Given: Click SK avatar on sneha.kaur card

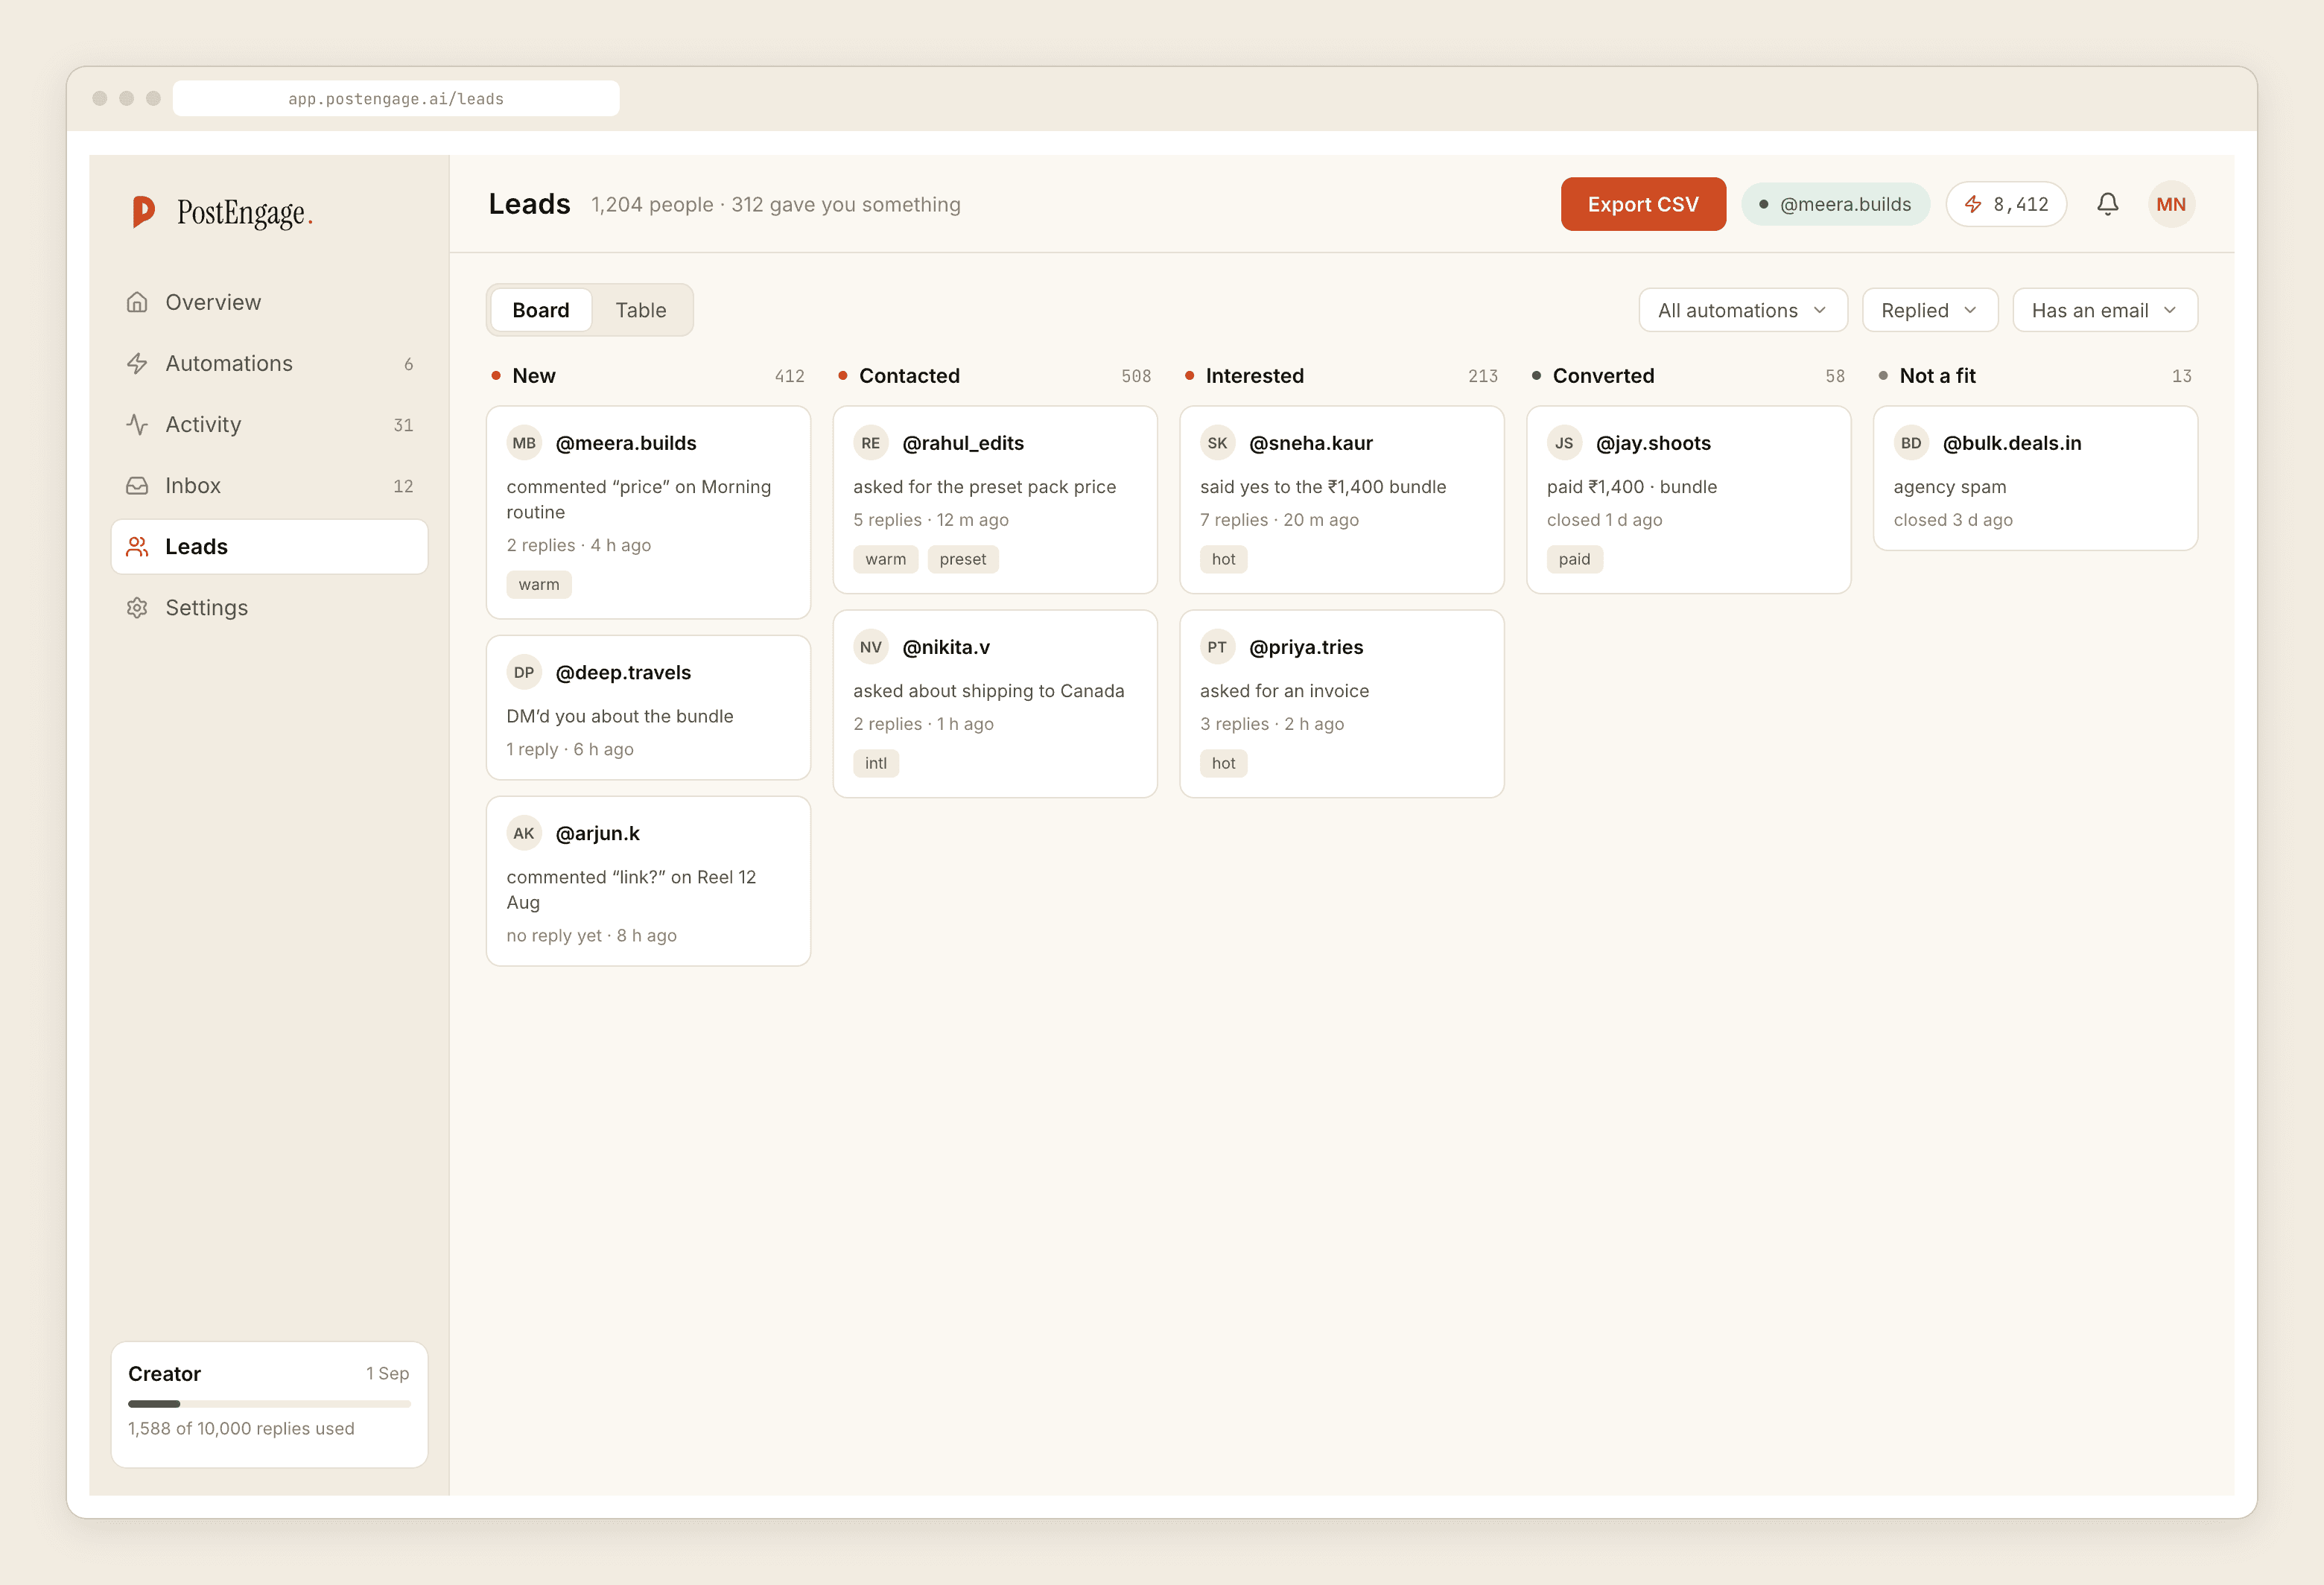Looking at the screenshot, I should [1217, 443].
